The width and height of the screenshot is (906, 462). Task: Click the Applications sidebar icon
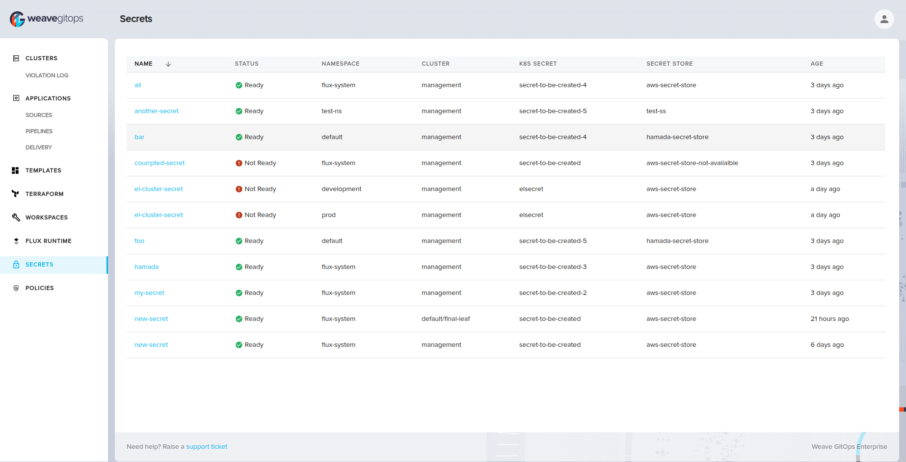point(16,98)
